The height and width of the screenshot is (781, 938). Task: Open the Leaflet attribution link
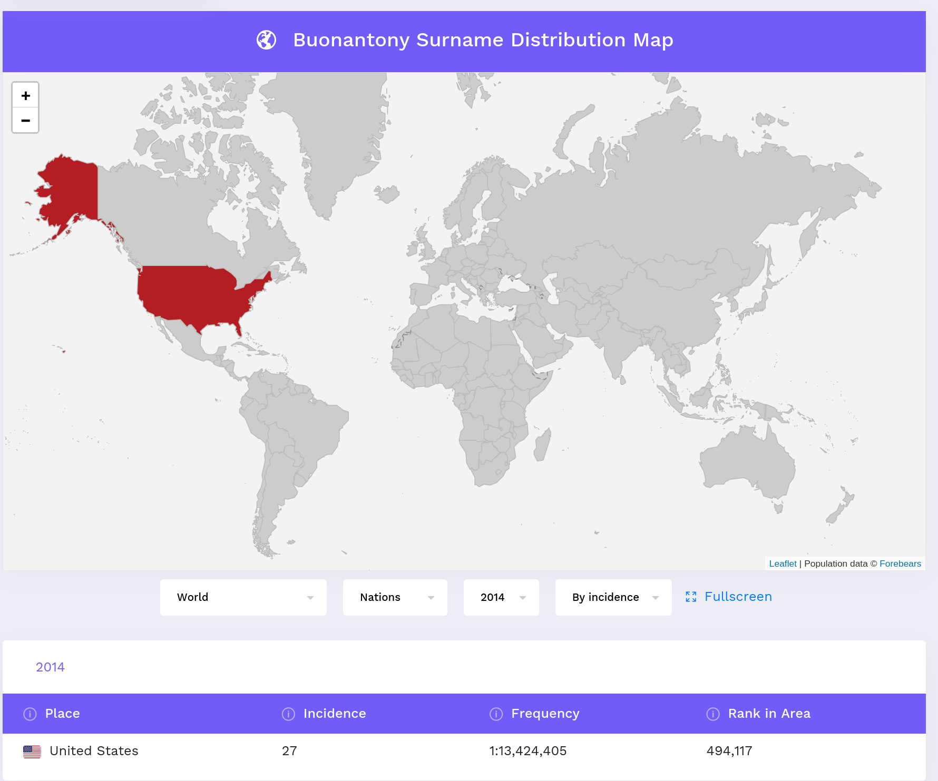[783, 563]
